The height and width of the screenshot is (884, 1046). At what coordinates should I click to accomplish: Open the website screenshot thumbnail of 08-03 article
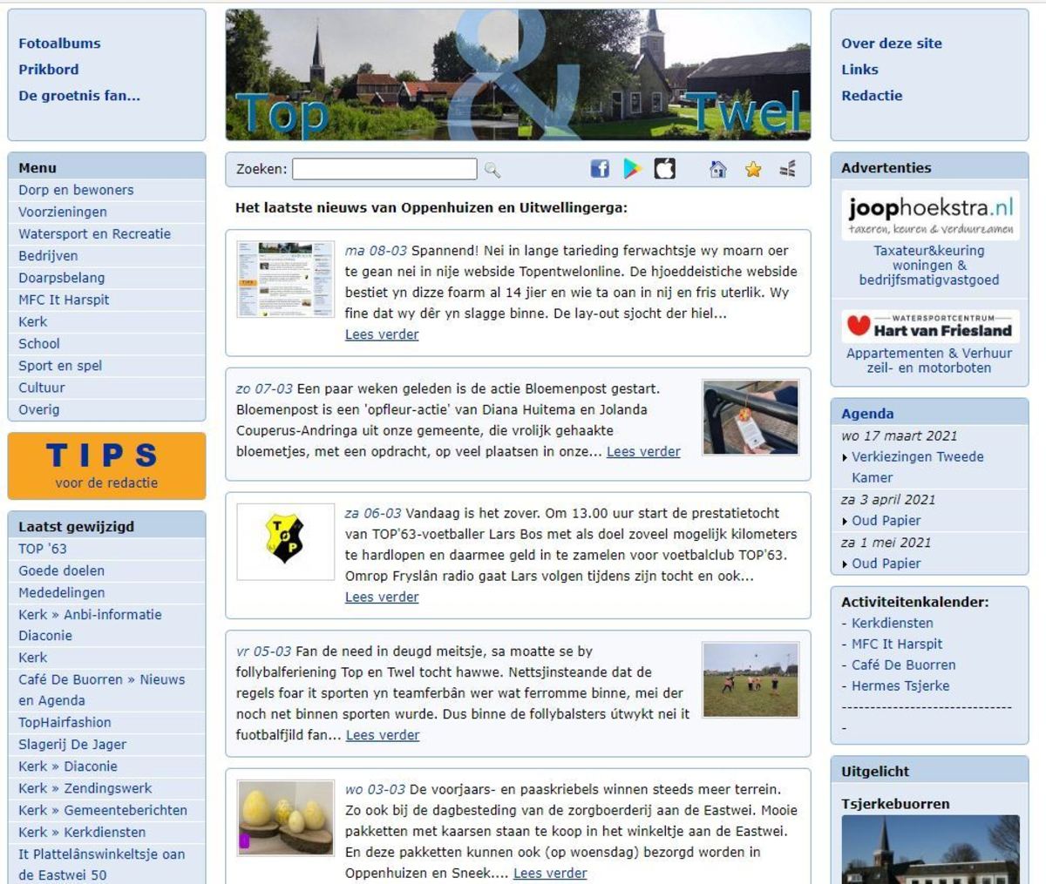285,280
